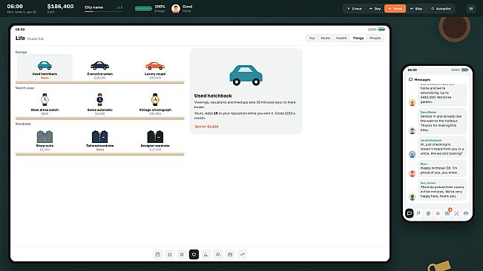Open the trend line icon in dock
Screen dimensions: 483x271
click(x=243, y=255)
